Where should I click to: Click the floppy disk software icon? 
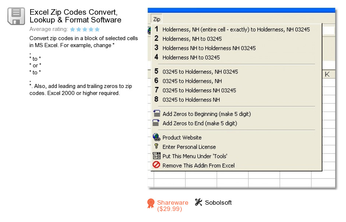point(16,16)
